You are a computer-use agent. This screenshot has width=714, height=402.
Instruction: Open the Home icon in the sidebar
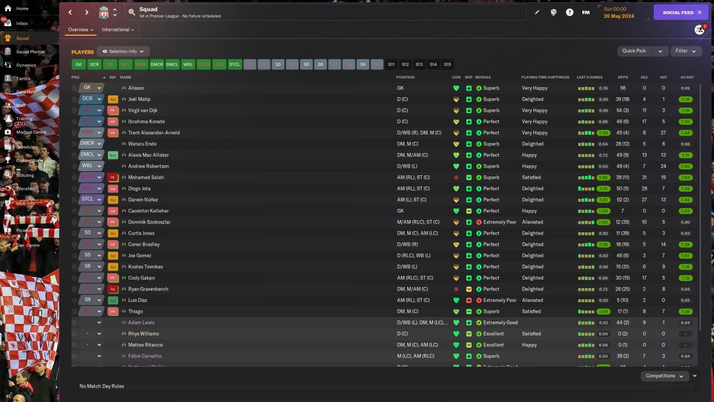click(7, 8)
